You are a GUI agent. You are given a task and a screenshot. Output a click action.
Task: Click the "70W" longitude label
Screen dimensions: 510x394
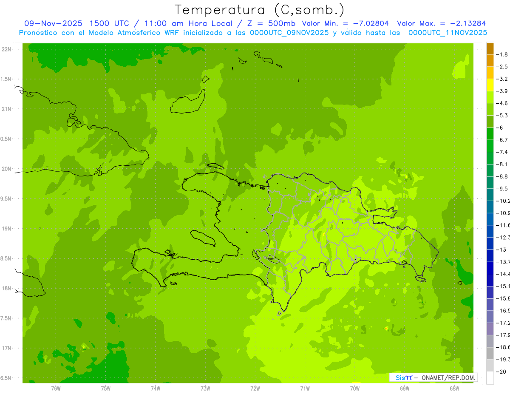[355, 388]
